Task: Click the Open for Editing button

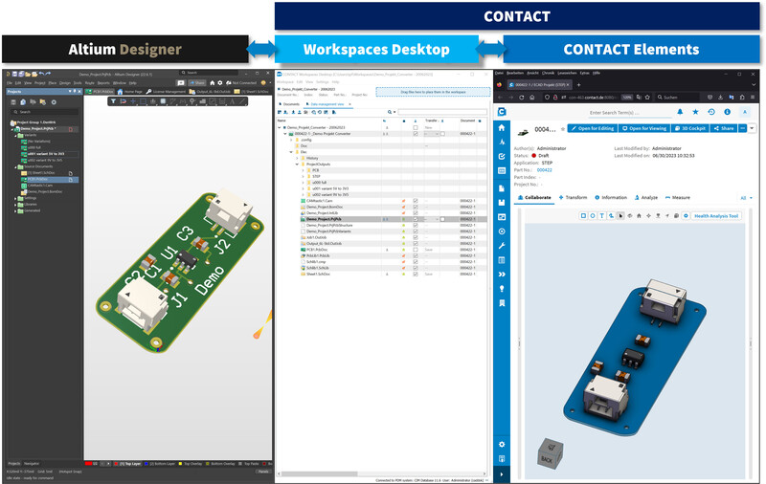Action: click(592, 128)
